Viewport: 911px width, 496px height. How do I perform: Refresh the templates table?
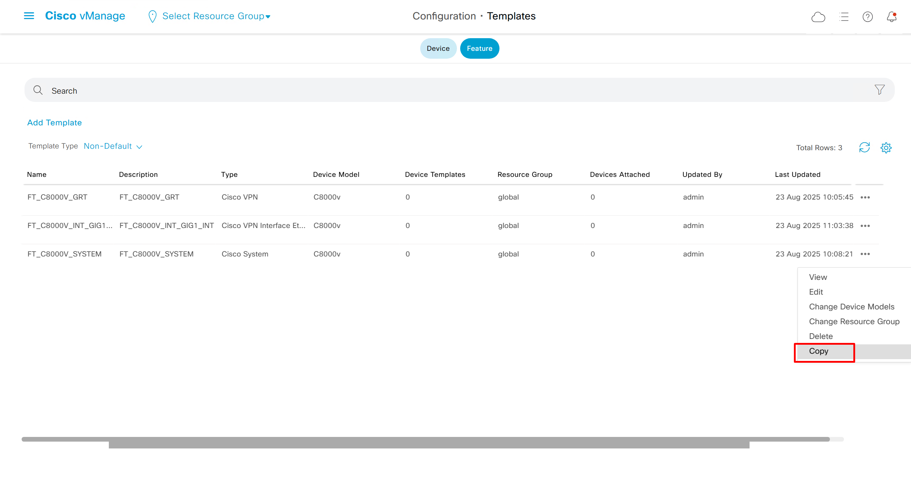point(864,147)
